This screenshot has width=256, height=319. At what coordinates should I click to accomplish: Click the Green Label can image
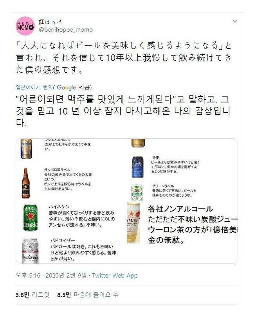pyautogui.click(x=137, y=192)
